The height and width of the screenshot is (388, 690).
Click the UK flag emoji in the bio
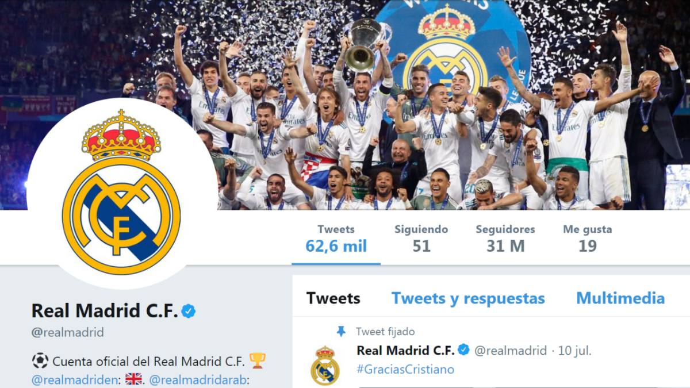point(133,379)
